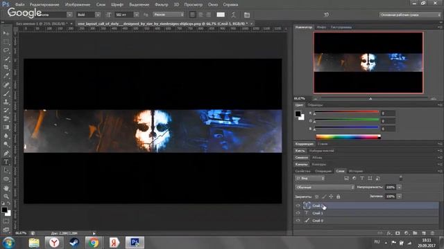Image resolution: width=444 pixels, height=249 pixels.
Task: Delete layer with trash icon
Action: point(432,233)
